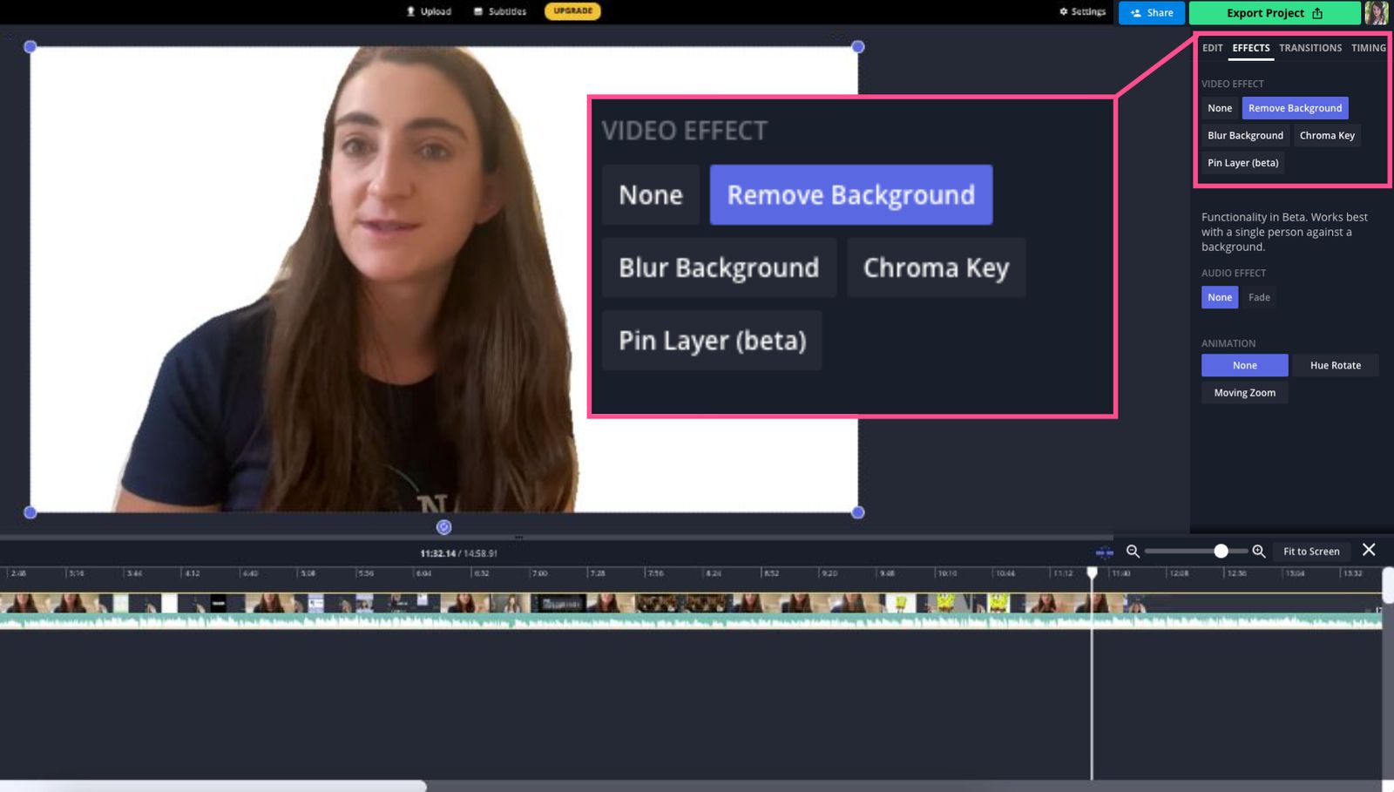Image resolution: width=1394 pixels, height=792 pixels.
Task: Switch to the Transitions tab
Action: point(1309,48)
